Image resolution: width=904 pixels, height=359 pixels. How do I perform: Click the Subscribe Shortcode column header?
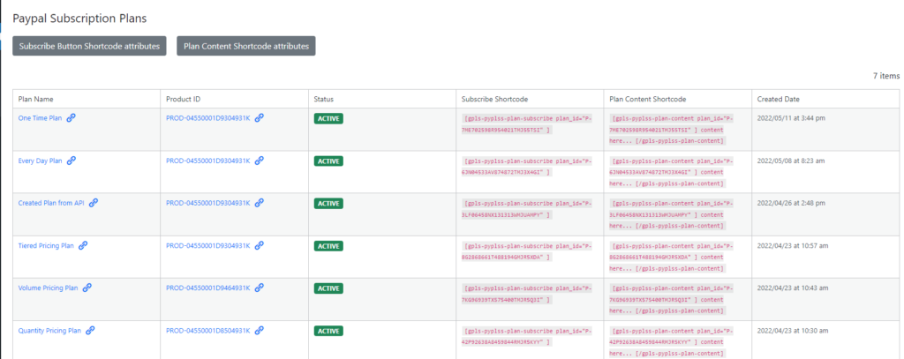click(x=494, y=99)
